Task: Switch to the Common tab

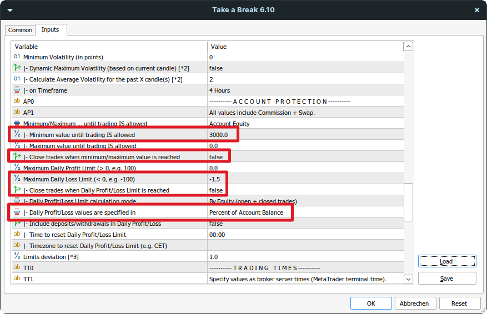Action: click(21, 30)
